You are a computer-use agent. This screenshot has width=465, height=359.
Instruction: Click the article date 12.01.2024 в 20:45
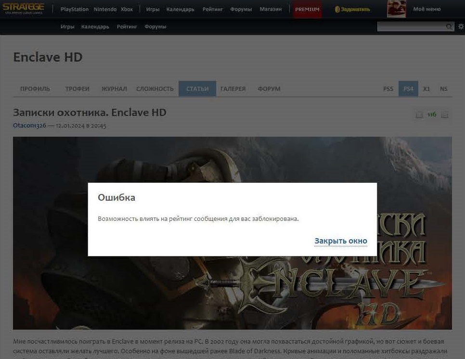point(81,126)
